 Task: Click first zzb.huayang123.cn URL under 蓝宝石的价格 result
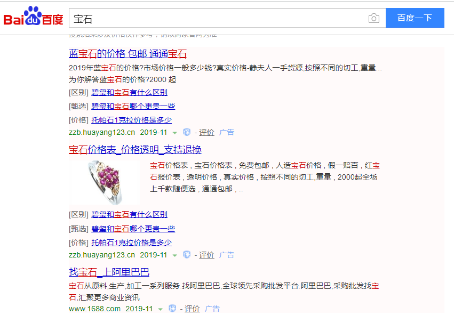102,132
